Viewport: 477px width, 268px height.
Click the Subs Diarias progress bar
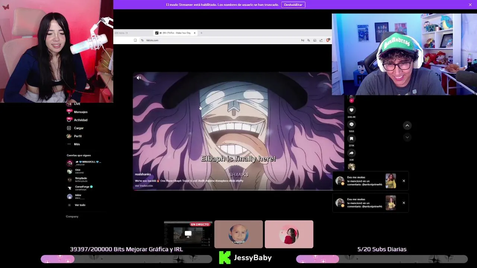click(x=382, y=259)
